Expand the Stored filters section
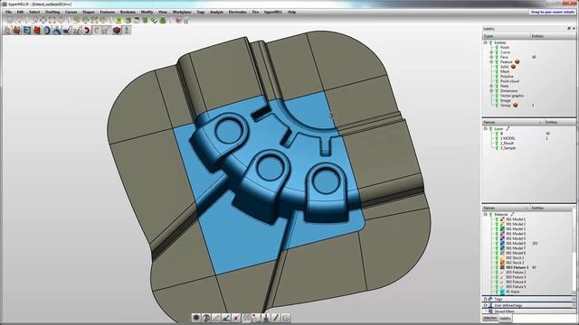 [x=486, y=311]
